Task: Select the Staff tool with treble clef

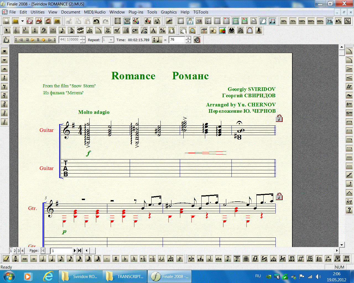Action: [17, 30]
